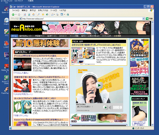Open the ネトラン公式 navigation link

107,36
